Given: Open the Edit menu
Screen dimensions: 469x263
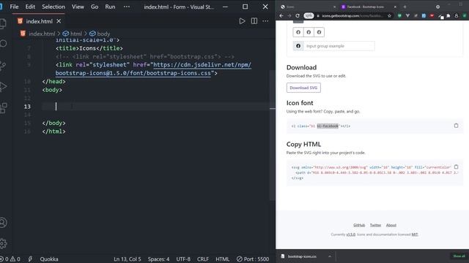Looking at the screenshot, I should (x=30, y=7).
